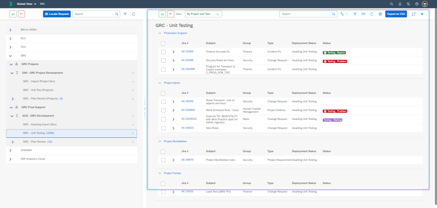
Task: Refresh the GRC - Unit Testing list
Action: click(371, 14)
